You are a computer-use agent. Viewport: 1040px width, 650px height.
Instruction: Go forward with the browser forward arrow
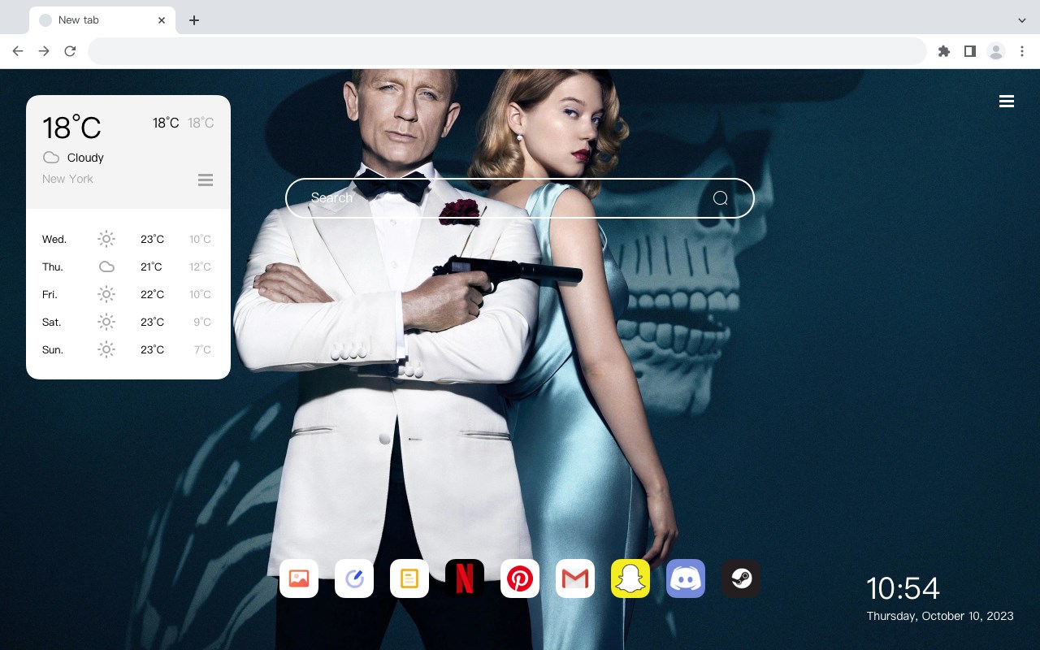click(44, 51)
